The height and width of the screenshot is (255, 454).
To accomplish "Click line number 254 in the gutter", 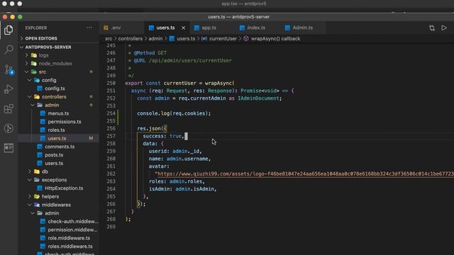I will click(111, 113).
